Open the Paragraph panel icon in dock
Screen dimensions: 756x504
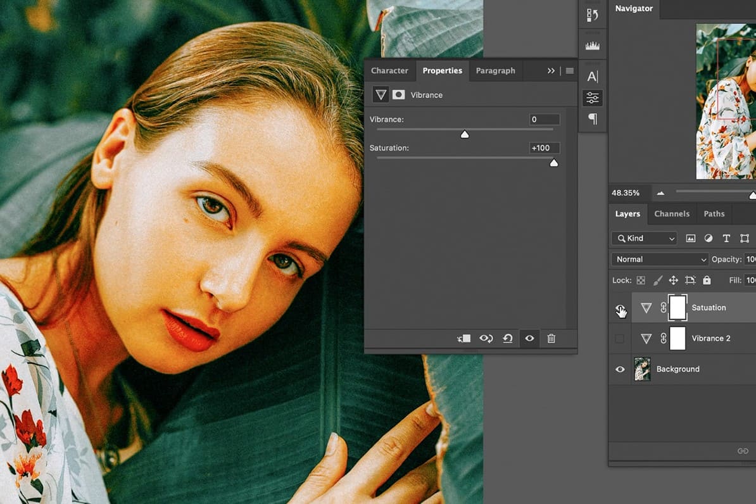pyautogui.click(x=593, y=118)
